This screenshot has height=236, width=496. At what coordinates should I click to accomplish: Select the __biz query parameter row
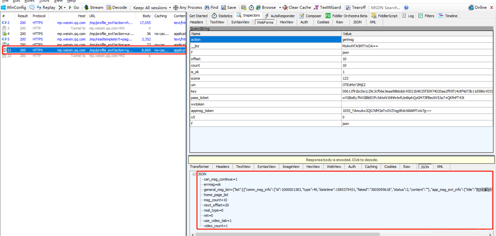[341, 46]
